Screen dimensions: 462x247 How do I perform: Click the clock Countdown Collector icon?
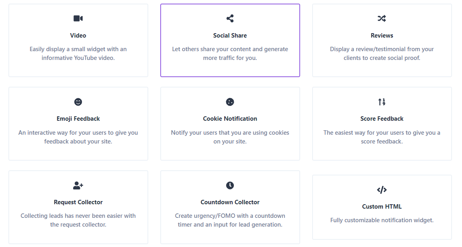click(x=230, y=185)
